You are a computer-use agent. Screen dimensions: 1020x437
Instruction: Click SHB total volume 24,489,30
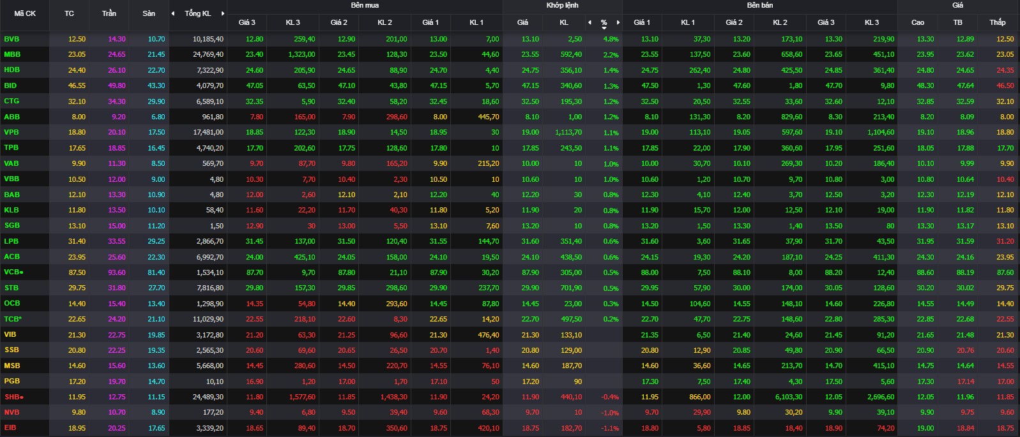(208, 397)
